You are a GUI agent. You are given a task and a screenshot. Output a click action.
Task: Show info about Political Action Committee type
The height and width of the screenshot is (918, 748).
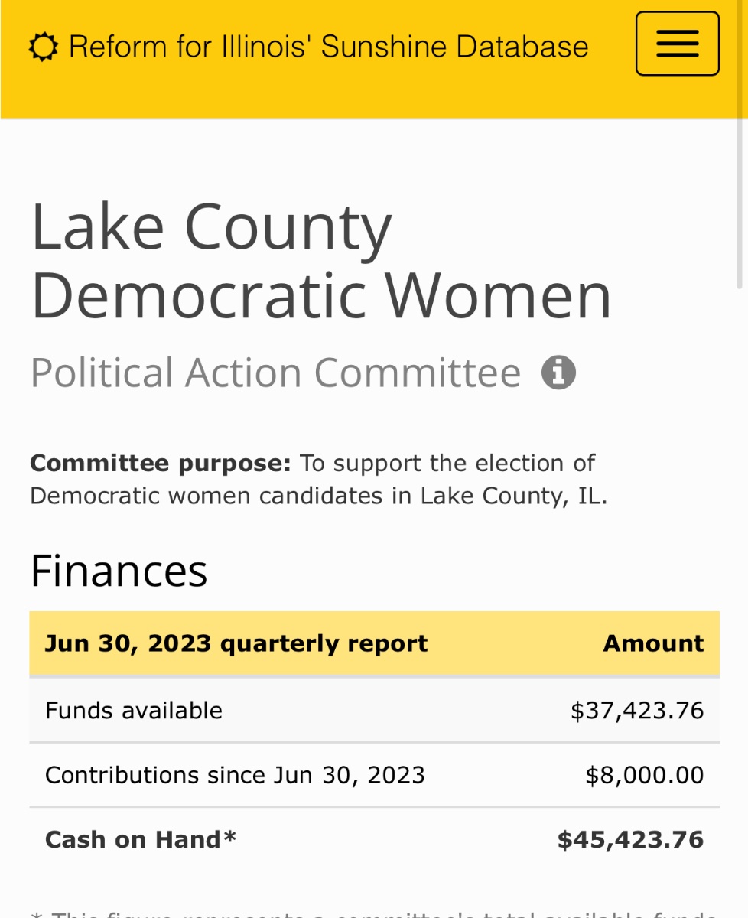(558, 373)
